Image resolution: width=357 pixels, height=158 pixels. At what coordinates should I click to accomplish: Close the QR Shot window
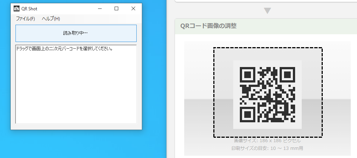pyautogui.click(x=133, y=8)
